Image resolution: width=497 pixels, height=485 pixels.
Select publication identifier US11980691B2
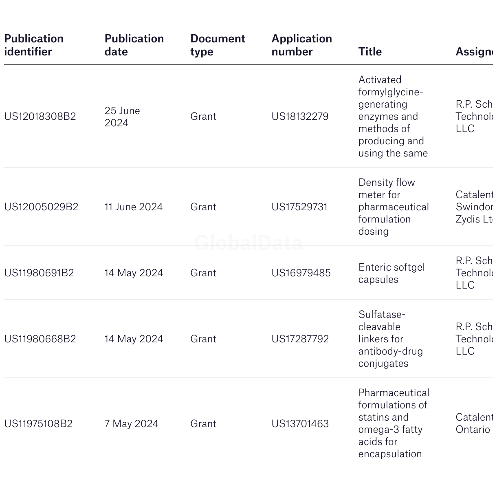(39, 273)
